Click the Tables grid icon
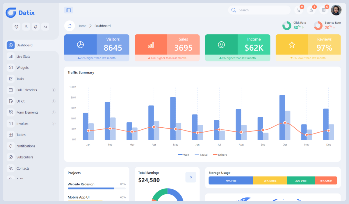 coord(11,135)
